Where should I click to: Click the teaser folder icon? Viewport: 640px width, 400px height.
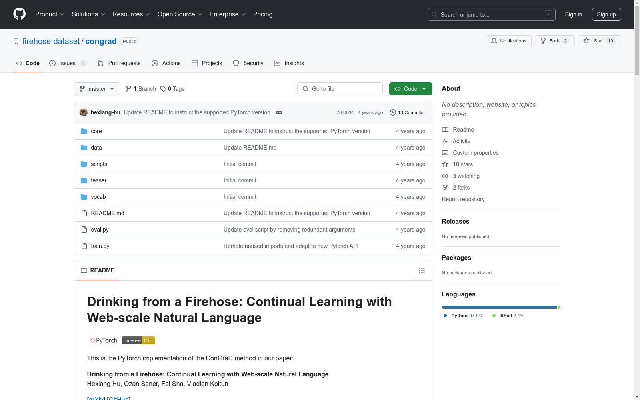(x=84, y=180)
